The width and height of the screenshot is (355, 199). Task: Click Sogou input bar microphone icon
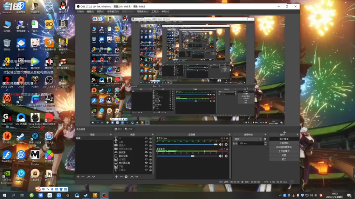[52, 189]
